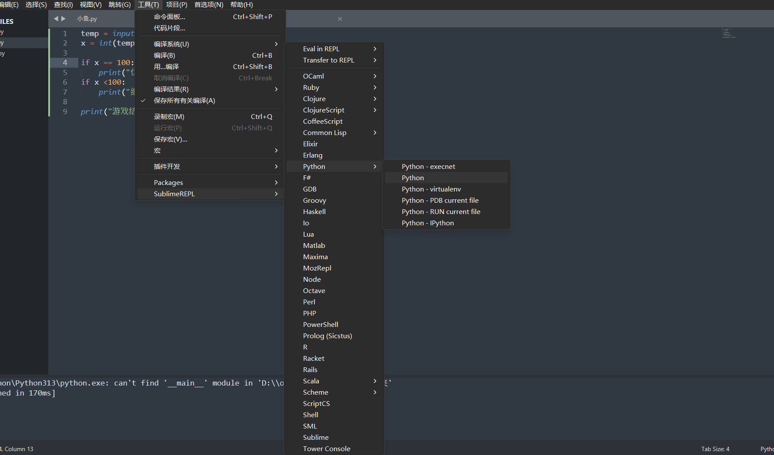Select Haskell REPL entry
This screenshot has width=774, height=455.
pos(334,212)
